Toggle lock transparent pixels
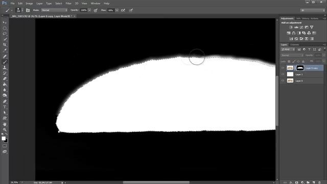Screen dimensions: 327x184 point(289,61)
